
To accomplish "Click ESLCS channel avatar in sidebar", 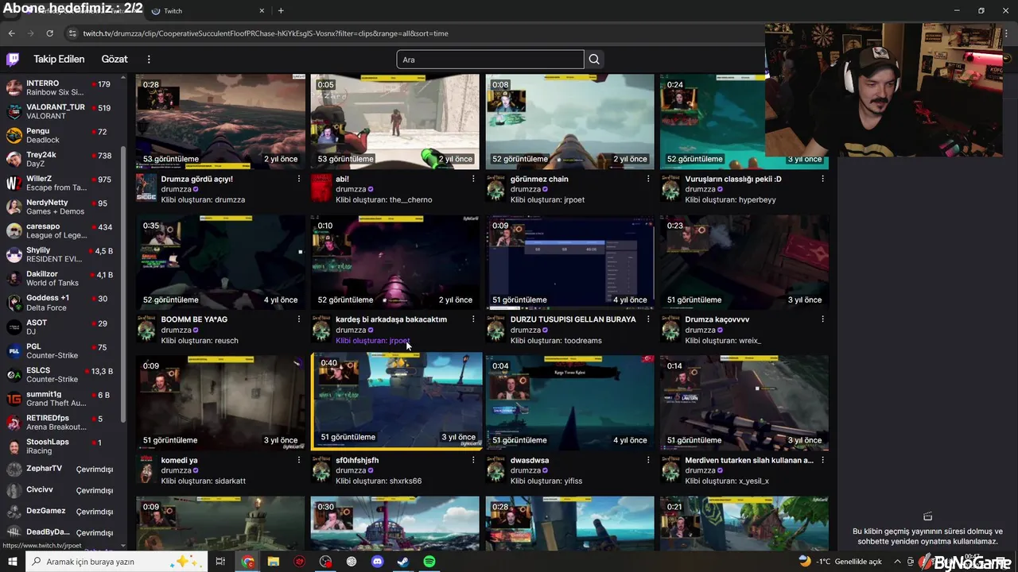I will click(14, 375).
